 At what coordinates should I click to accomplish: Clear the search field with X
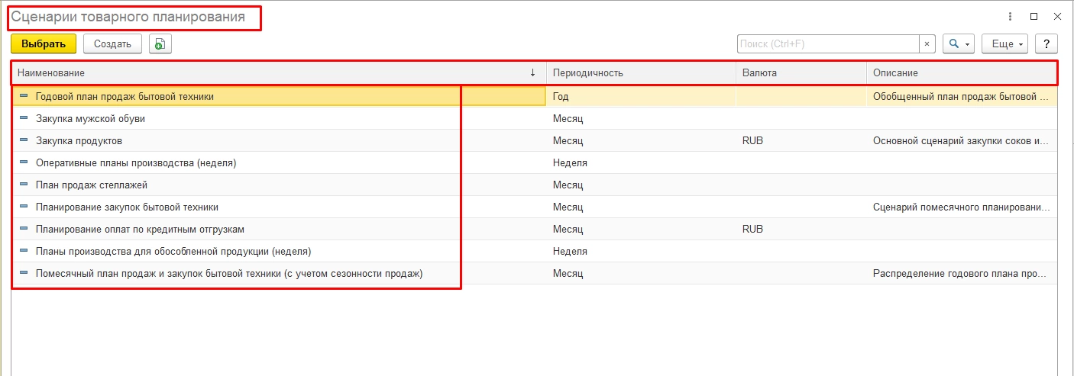coord(927,44)
